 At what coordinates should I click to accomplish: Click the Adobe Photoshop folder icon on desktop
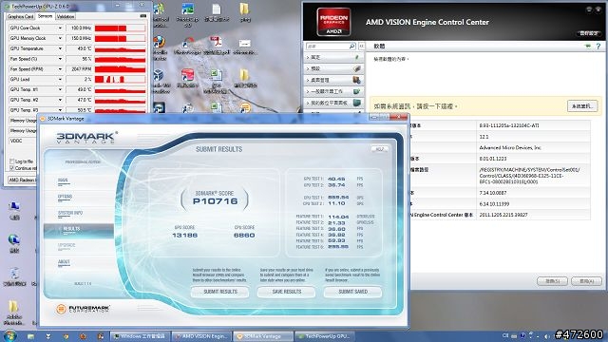tap(14, 313)
